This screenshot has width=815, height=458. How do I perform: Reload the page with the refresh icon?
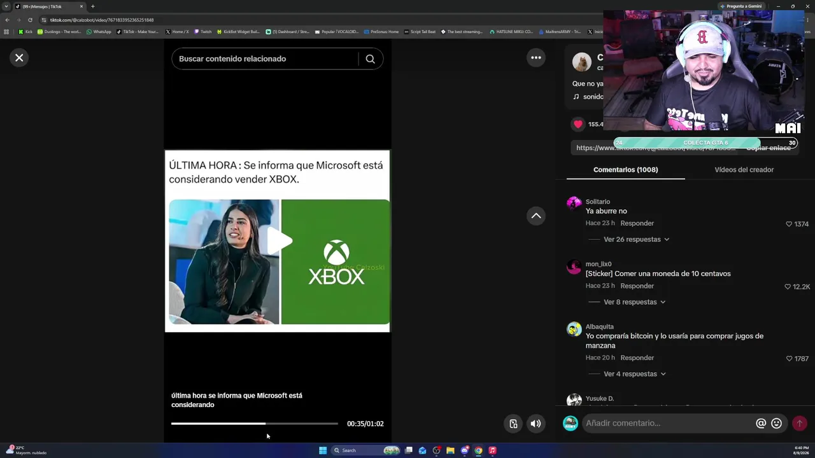coord(30,20)
